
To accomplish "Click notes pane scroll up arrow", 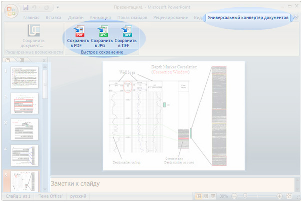I will pyautogui.click(x=297, y=180).
